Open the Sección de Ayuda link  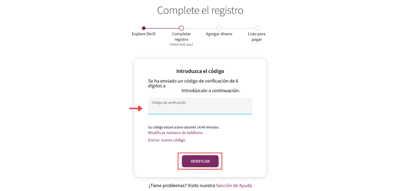coord(234,185)
